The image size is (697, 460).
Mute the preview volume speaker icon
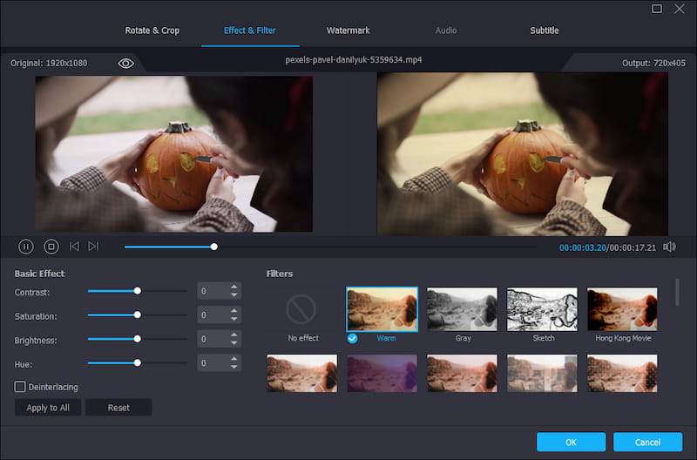click(x=669, y=247)
